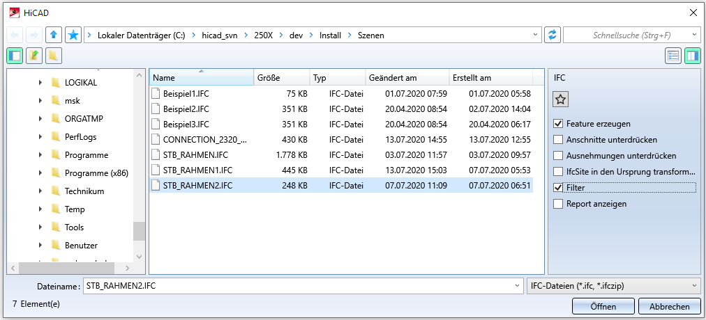Expand the msk folder node

40,101
